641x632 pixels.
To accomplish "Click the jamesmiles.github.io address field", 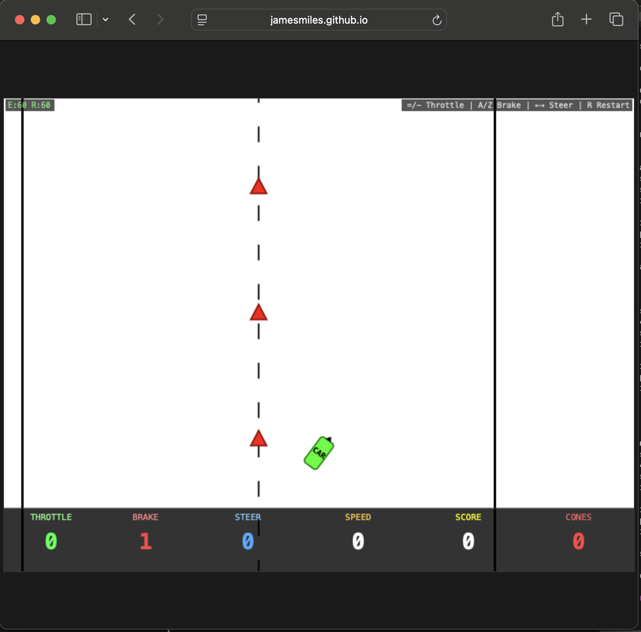I will pos(319,20).
